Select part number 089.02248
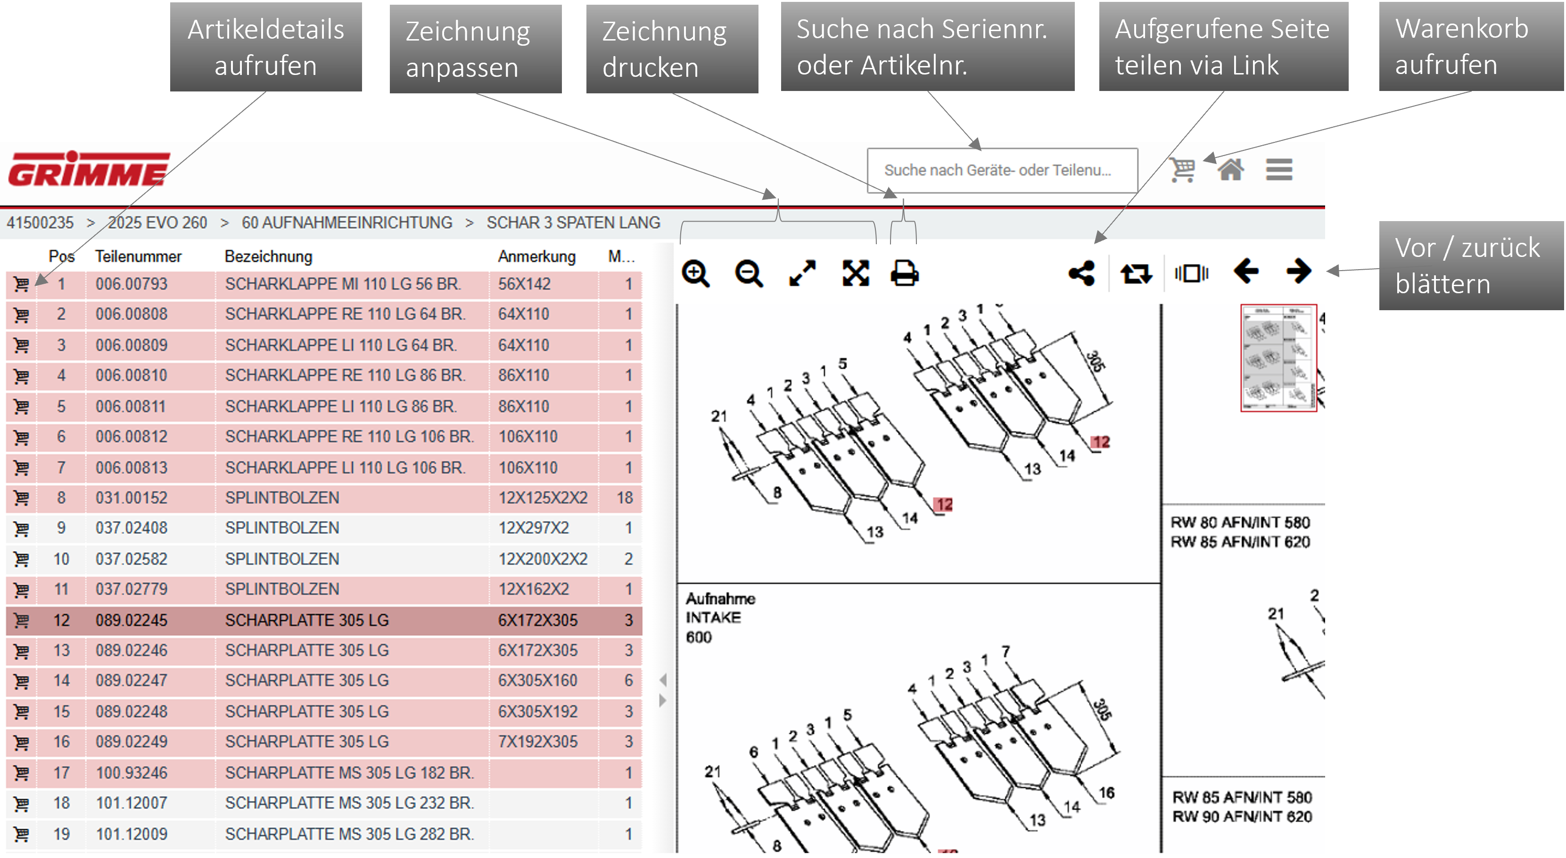1566x858 pixels. point(132,711)
